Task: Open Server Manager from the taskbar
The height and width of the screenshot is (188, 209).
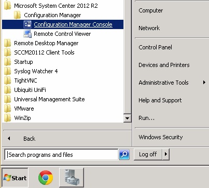Action: tap(72, 178)
